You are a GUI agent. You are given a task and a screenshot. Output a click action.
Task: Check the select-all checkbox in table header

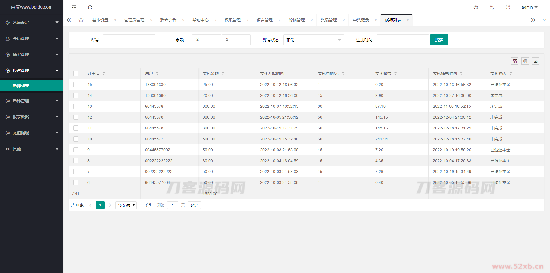click(76, 73)
